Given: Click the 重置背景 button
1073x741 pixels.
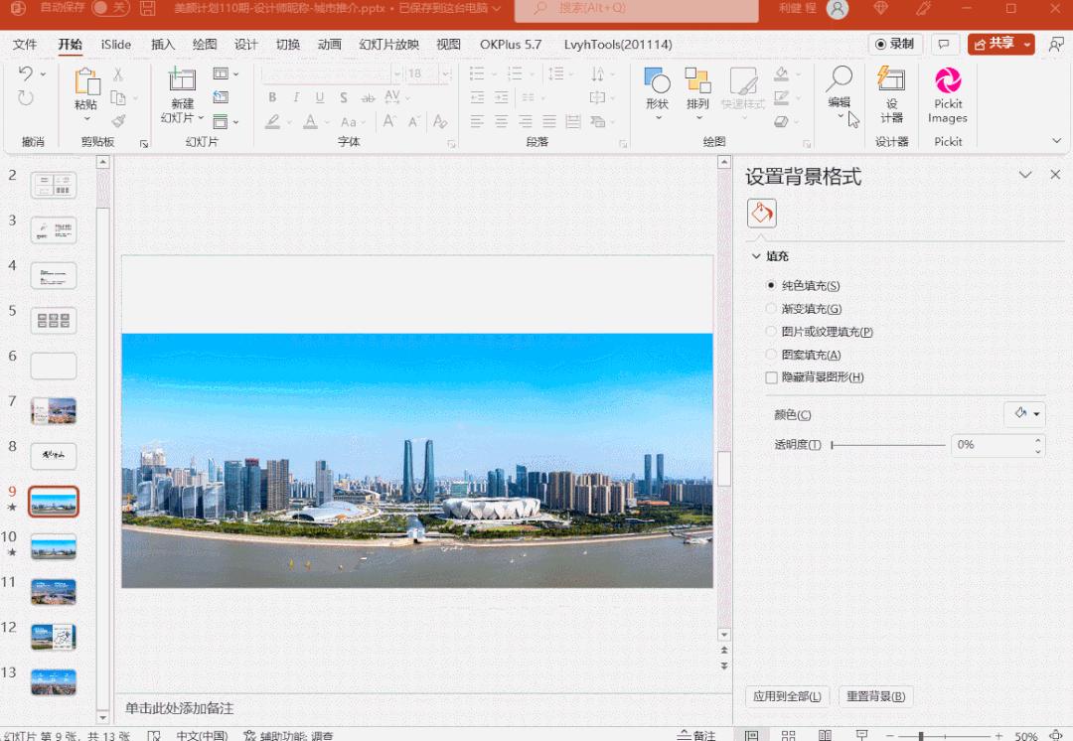Looking at the screenshot, I should point(874,697).
